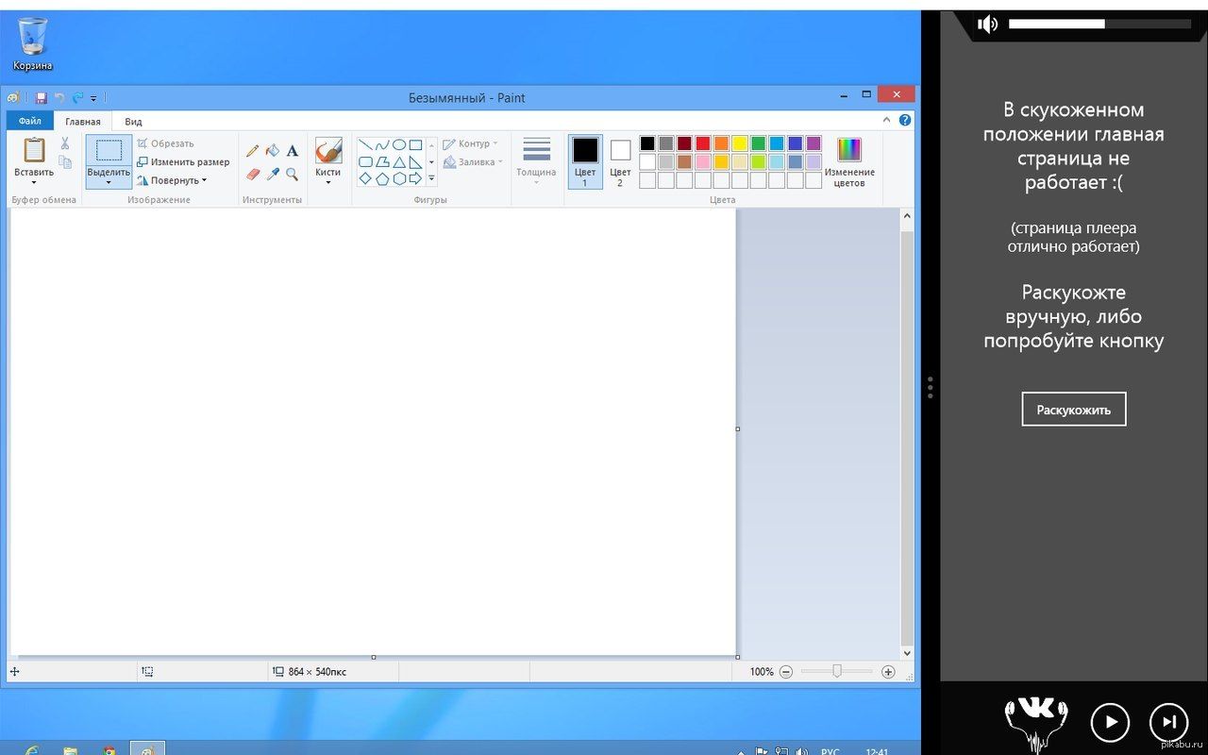Image resolution: width=1208 pixels, height=755 pixels.
Task: Choose the triangle shape
Action: [x=398, y=161]
